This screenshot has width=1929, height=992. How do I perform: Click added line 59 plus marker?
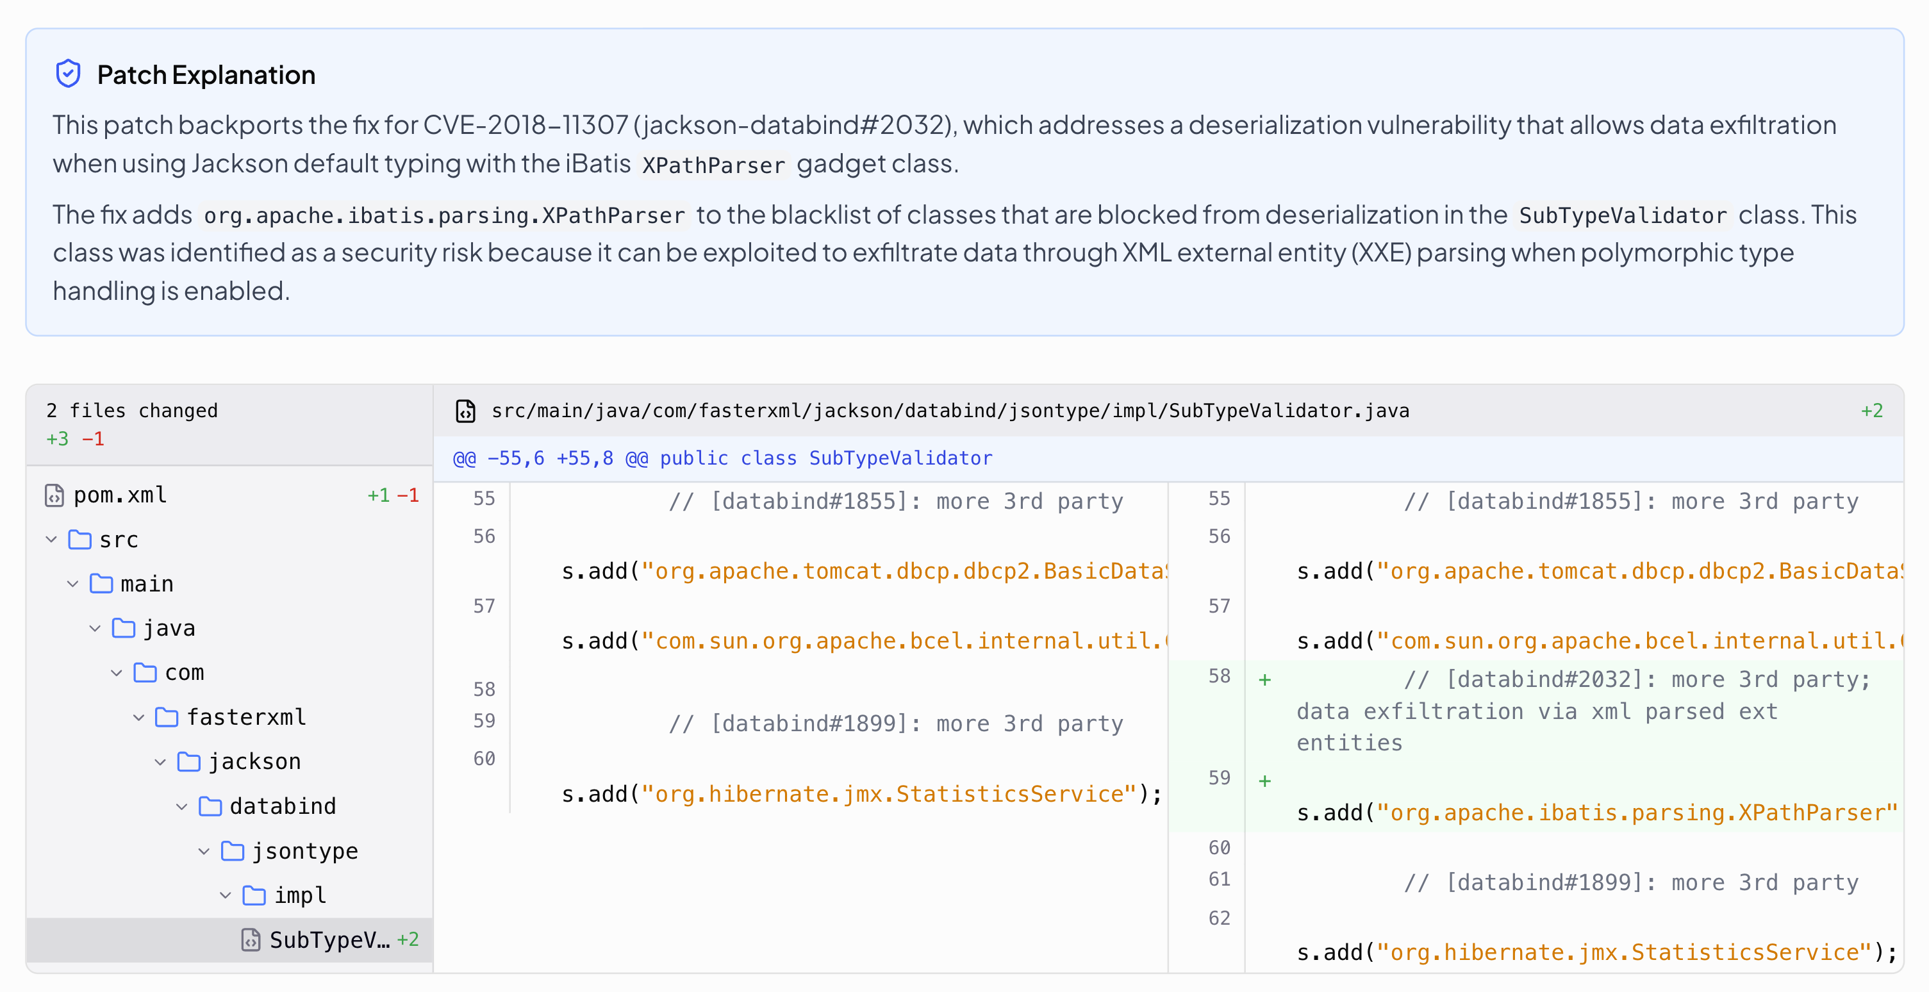(1265, 781)
